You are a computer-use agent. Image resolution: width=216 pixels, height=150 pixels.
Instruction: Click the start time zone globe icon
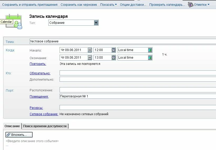coord(150,50)
